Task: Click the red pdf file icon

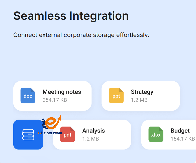Action: pyautogui.click(x=67, y=134)
